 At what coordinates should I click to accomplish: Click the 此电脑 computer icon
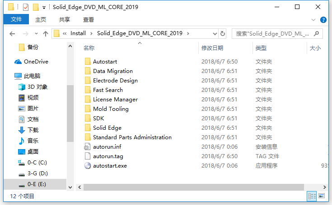(x=18, y=76)
